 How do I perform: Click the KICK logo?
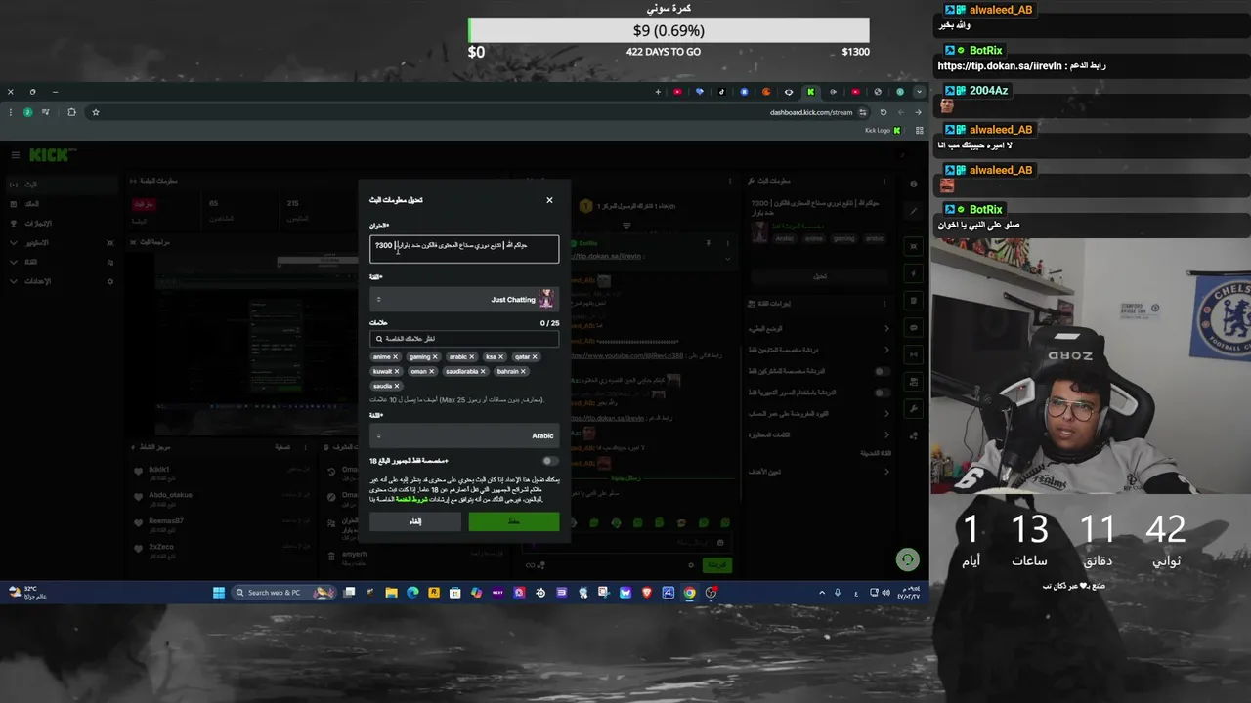[x=49, y=155]
